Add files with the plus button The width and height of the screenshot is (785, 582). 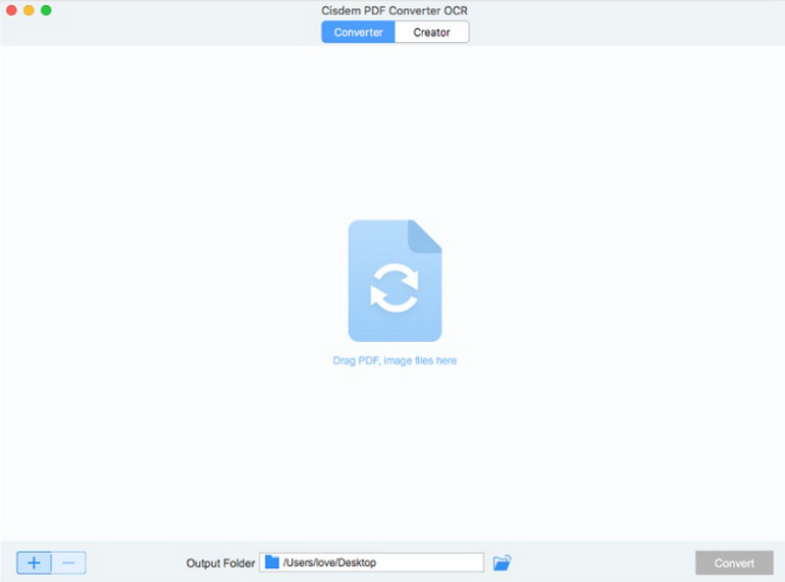click(x=34, y=562)
